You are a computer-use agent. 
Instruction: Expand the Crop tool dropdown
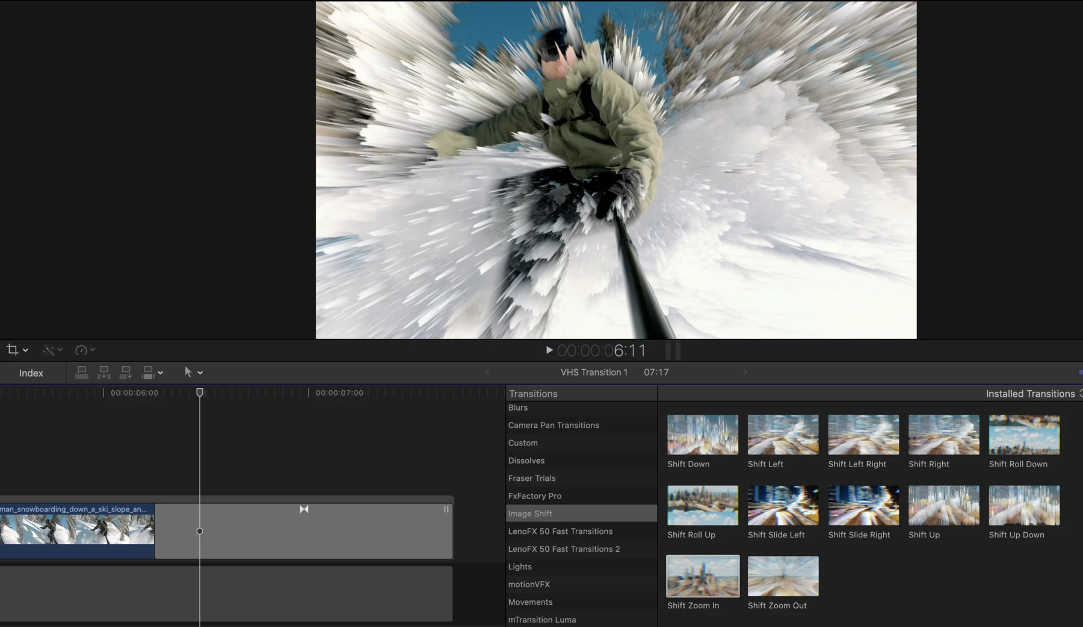[x=24, y=349]
